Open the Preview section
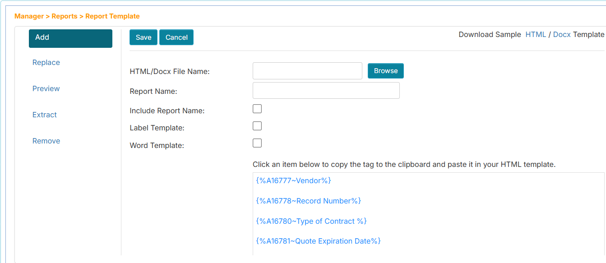This screenshot has width=606, height=263. pyautogui.click(x=46, y=88)
